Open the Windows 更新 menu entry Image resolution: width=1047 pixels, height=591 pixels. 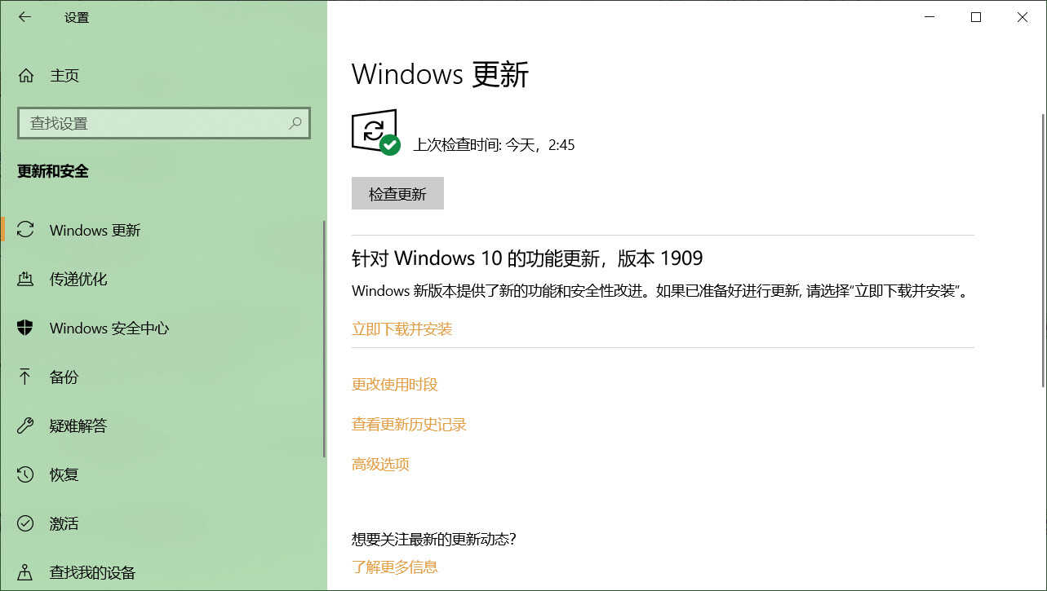(x=162, y=230)
